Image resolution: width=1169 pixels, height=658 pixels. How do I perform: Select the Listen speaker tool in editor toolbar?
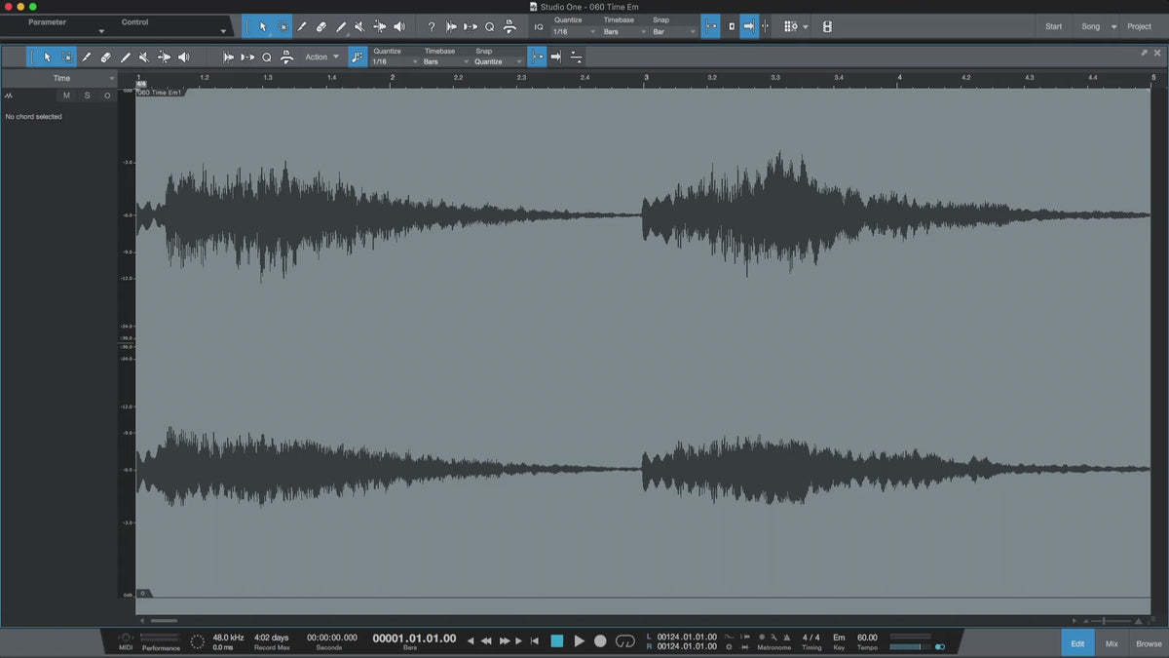point(183,58)
